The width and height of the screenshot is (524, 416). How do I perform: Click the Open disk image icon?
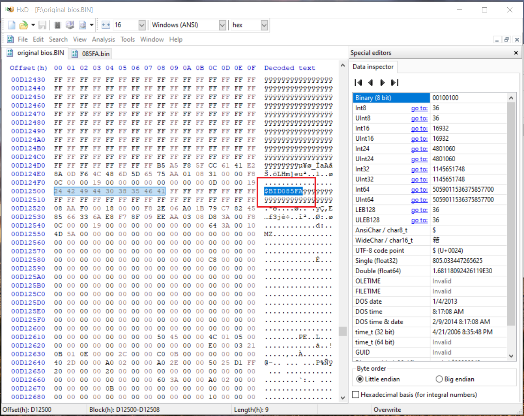[82, 25]
